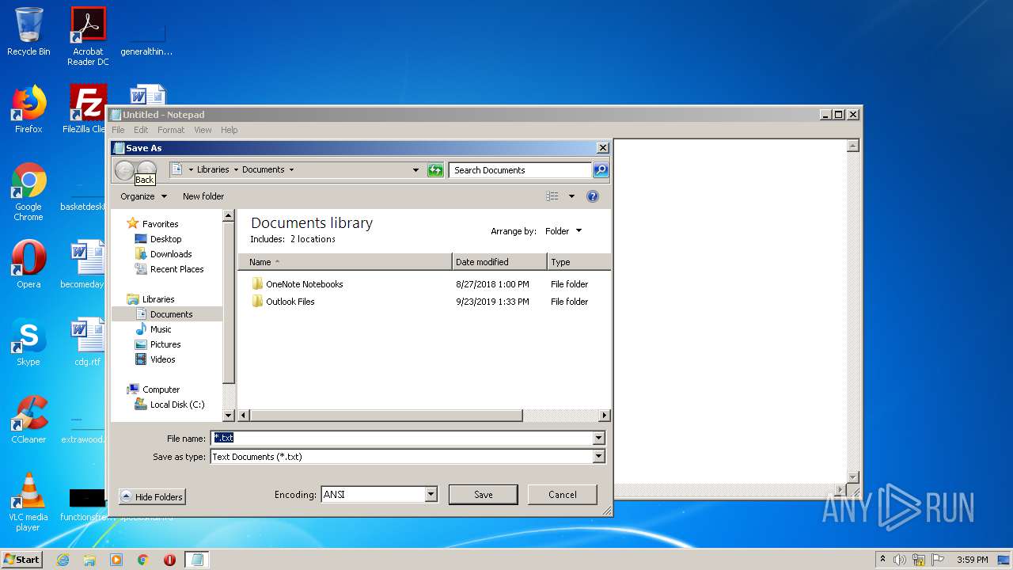
Task: Open the Save as type combo box
Action: pyautogui.click(x=408, y=457)
